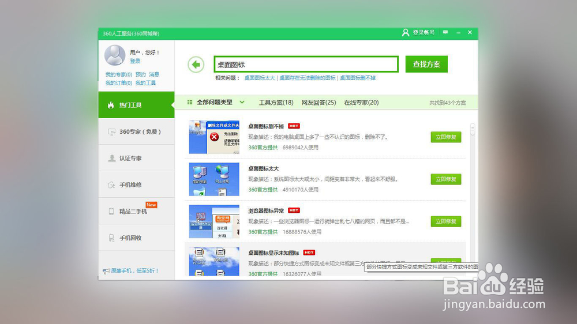Select 认证专家 in the sidebar
The width and height of the screenshot is (577, 324).
point(137,158)
